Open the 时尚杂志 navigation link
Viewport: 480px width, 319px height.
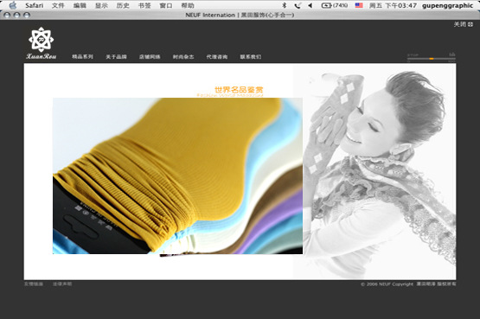pos(183,56)
